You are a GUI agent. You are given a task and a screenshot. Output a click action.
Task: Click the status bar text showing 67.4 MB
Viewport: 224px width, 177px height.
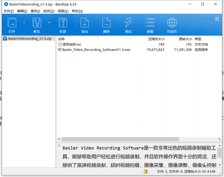click(x=186, y=171)
